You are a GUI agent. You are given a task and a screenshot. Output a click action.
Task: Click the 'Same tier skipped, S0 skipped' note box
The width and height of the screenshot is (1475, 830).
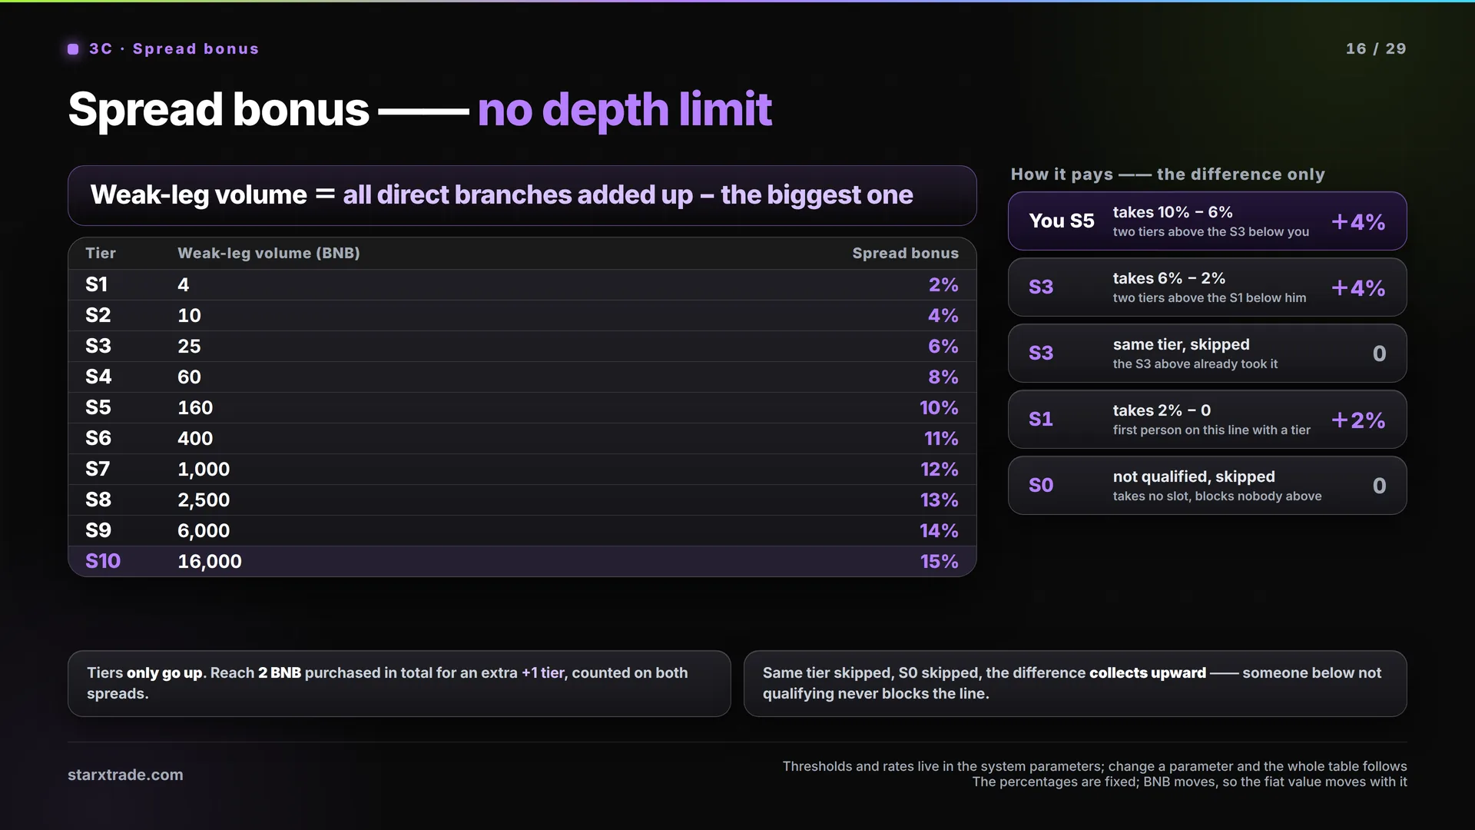tap(1076, 683)
